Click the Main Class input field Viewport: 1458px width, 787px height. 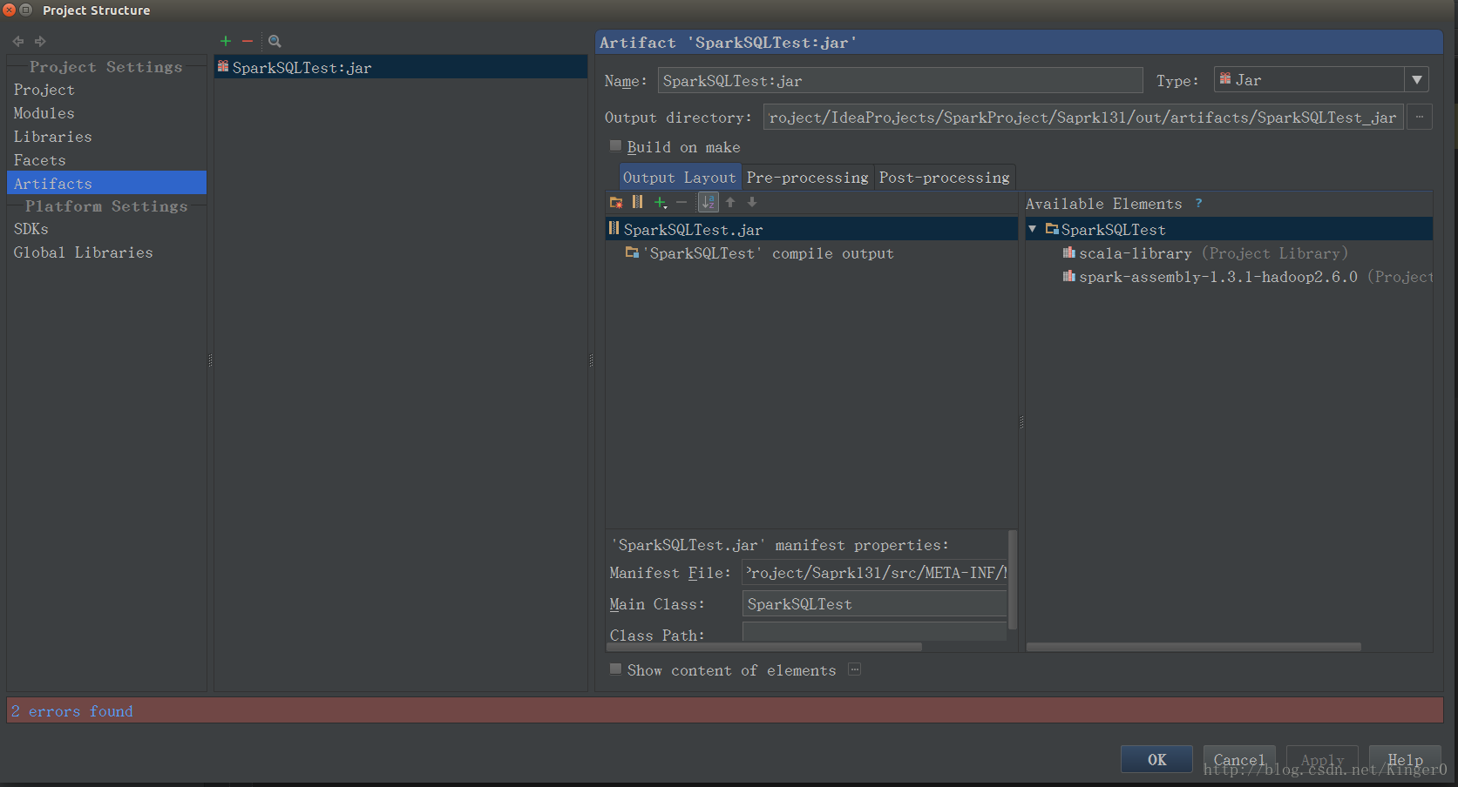874,603
